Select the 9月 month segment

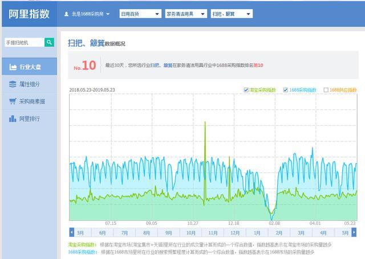(x=169, y=233)
